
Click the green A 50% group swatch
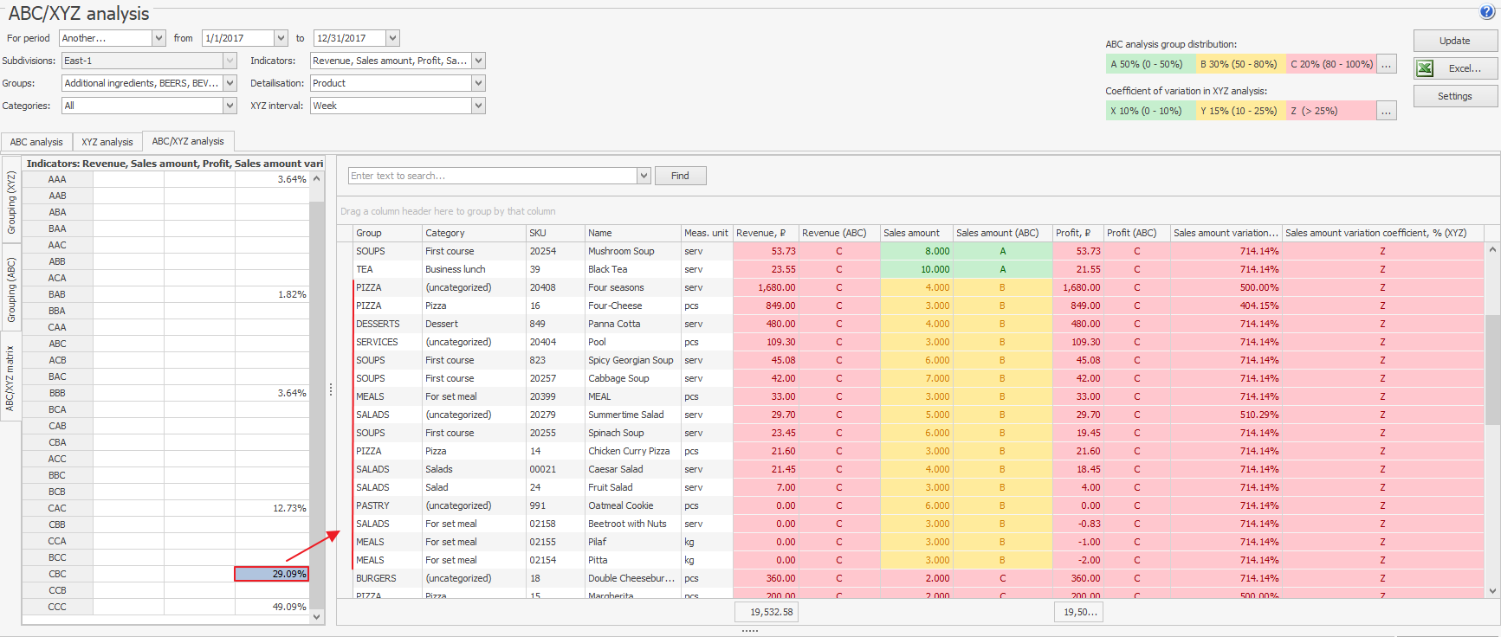pos(1150,64)
